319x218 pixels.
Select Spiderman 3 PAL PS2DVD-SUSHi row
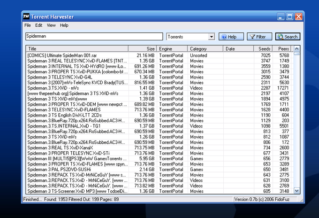coord(160,170)
